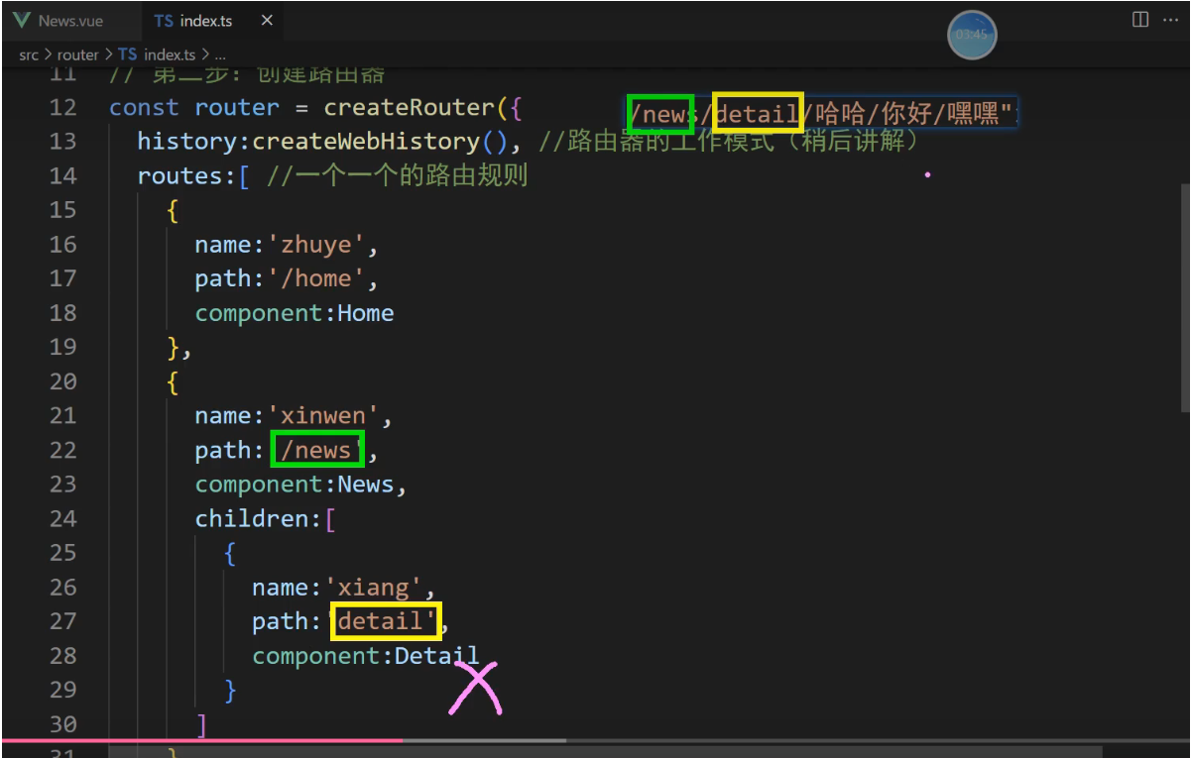Click the comment '//一个一个的路由规则'
1191x758 pixels.
[x=397, y=175]
